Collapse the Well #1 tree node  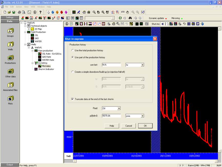point(29,48)
